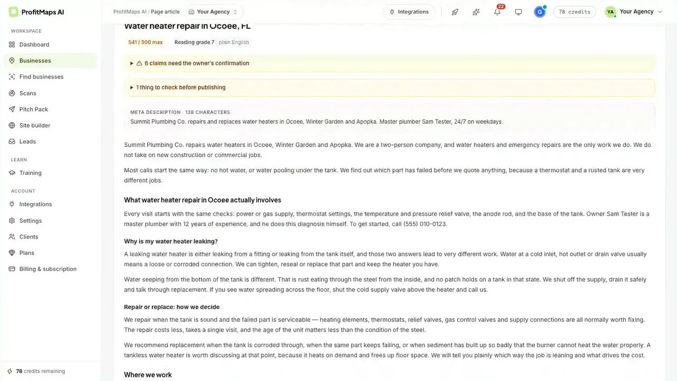Click the META DESCRIPTION · 138 CHARACTERS label
Viewport: 677px width, 381px height.
click(x=180, y=112)
